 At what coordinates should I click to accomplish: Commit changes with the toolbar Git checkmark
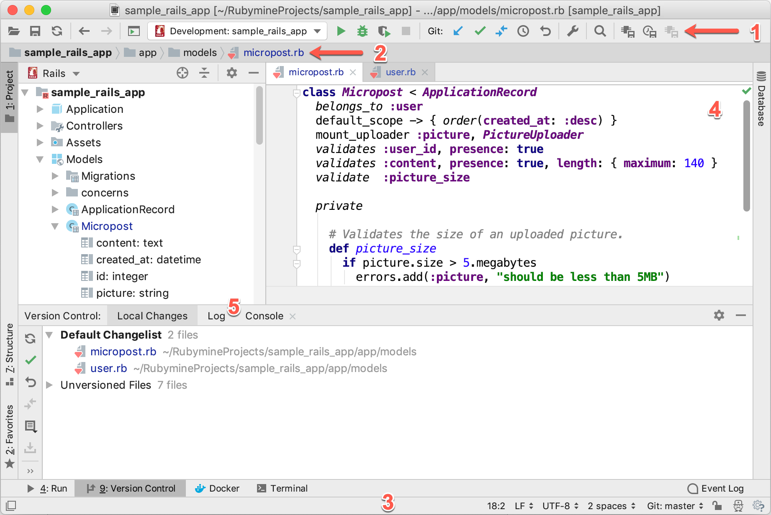(480, 31)
